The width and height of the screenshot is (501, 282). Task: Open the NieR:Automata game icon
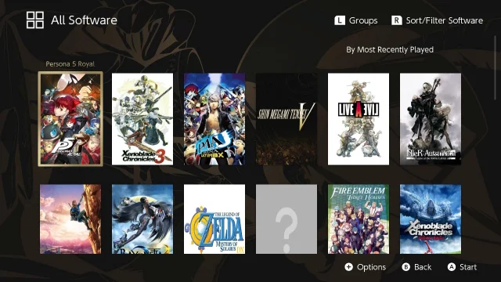point(431,119)
